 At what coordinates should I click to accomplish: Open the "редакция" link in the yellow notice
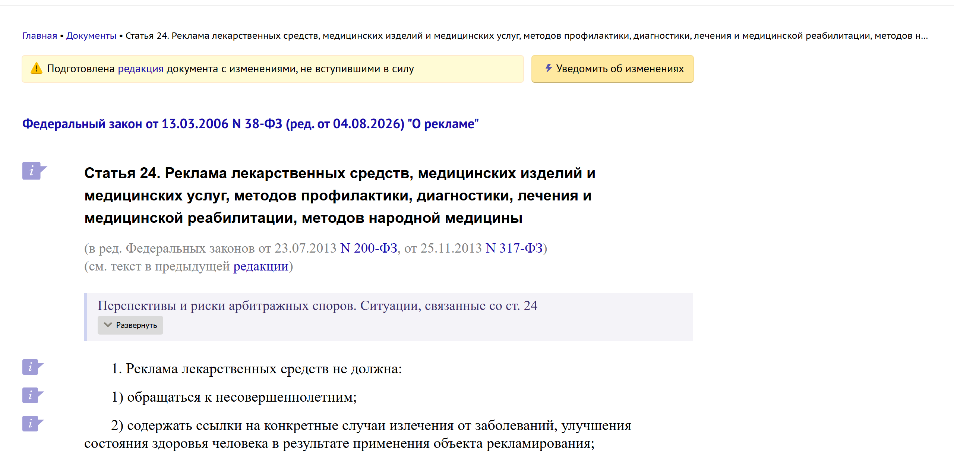(140, 69)
